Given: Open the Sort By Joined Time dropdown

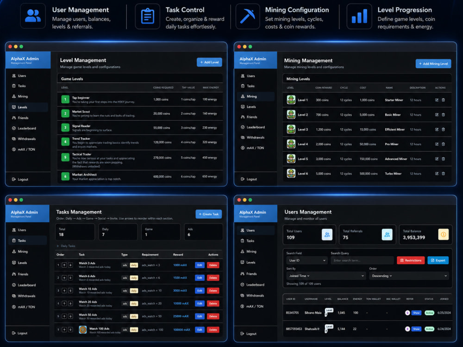Looking at the screenshot, I should coord(326,276).
